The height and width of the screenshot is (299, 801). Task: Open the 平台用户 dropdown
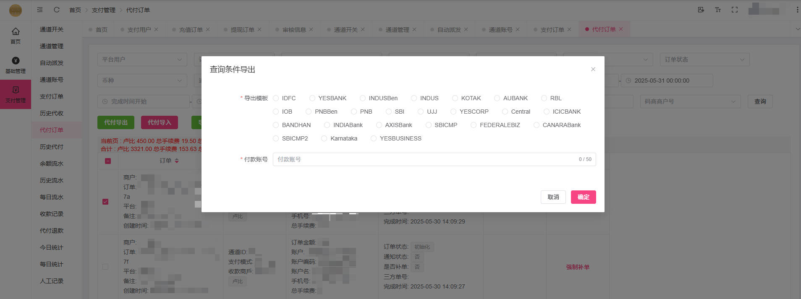click(142, 60)
